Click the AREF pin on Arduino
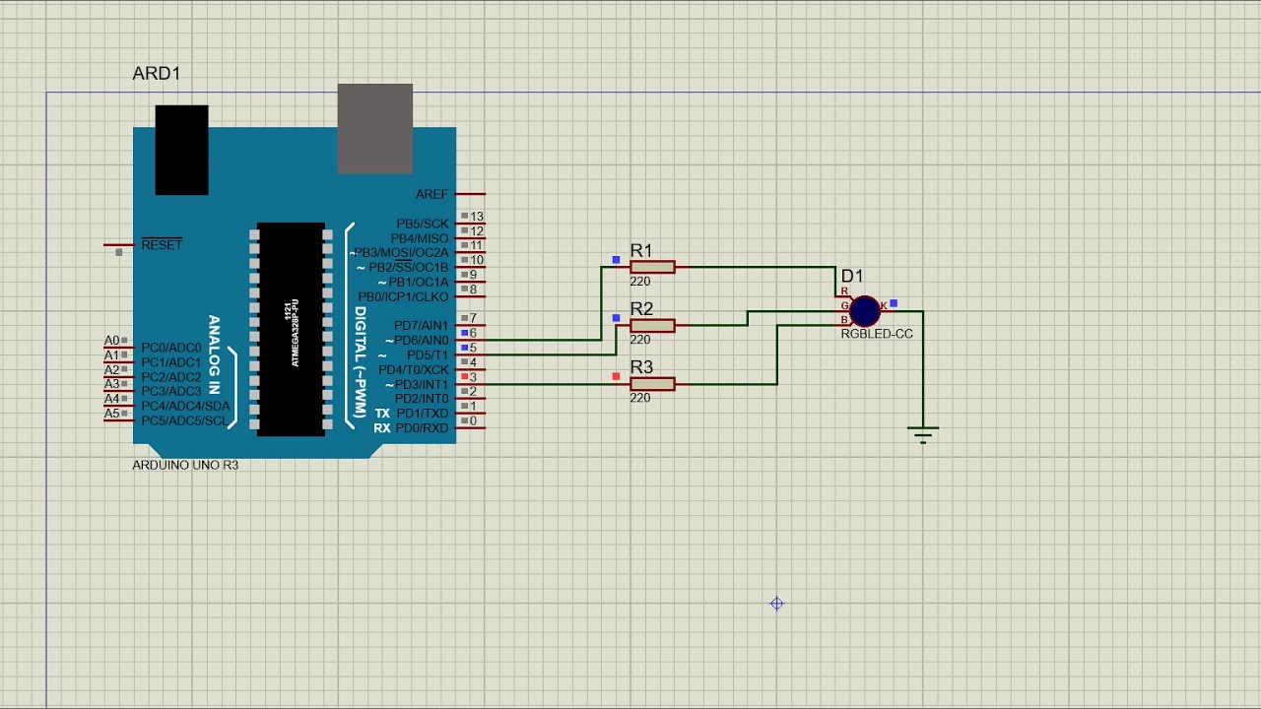The height and width of the screenshot is (709, 1261). [469, 195]
